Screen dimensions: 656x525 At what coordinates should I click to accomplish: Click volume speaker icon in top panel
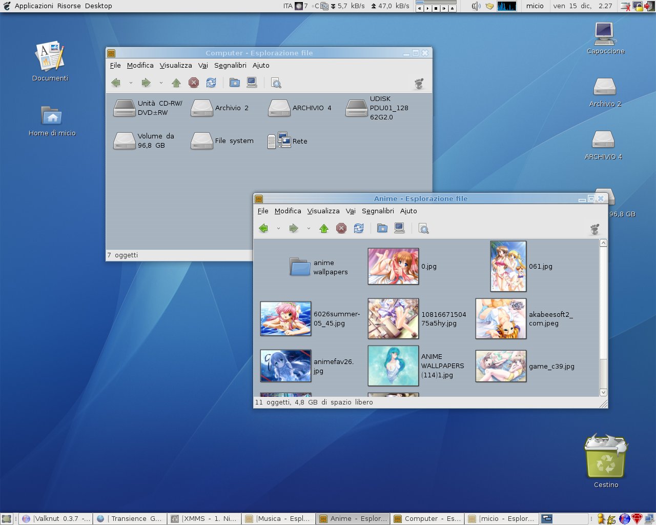tap(476, 6)
